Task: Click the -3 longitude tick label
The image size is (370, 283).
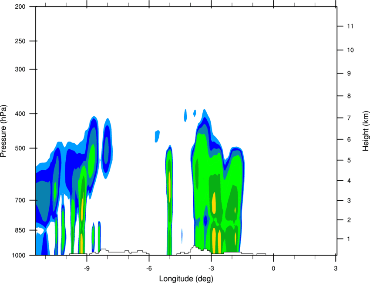Action: [211, 269]
